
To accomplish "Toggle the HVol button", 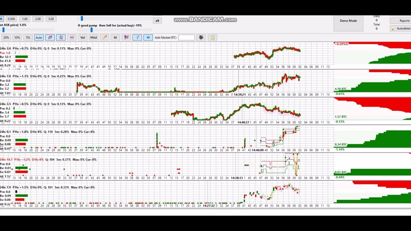I will point(93,38).
